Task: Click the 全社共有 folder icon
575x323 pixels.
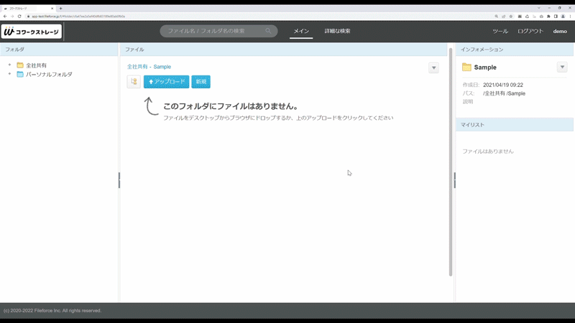Action: point(20,65)
